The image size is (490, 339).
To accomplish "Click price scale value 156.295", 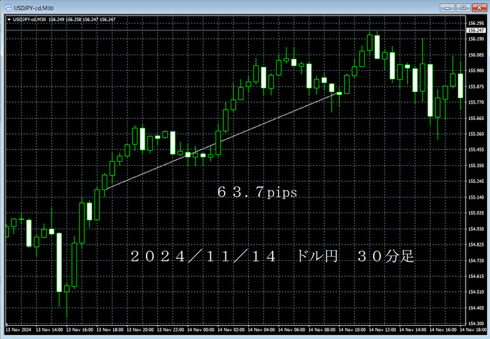I will [476, 23].
